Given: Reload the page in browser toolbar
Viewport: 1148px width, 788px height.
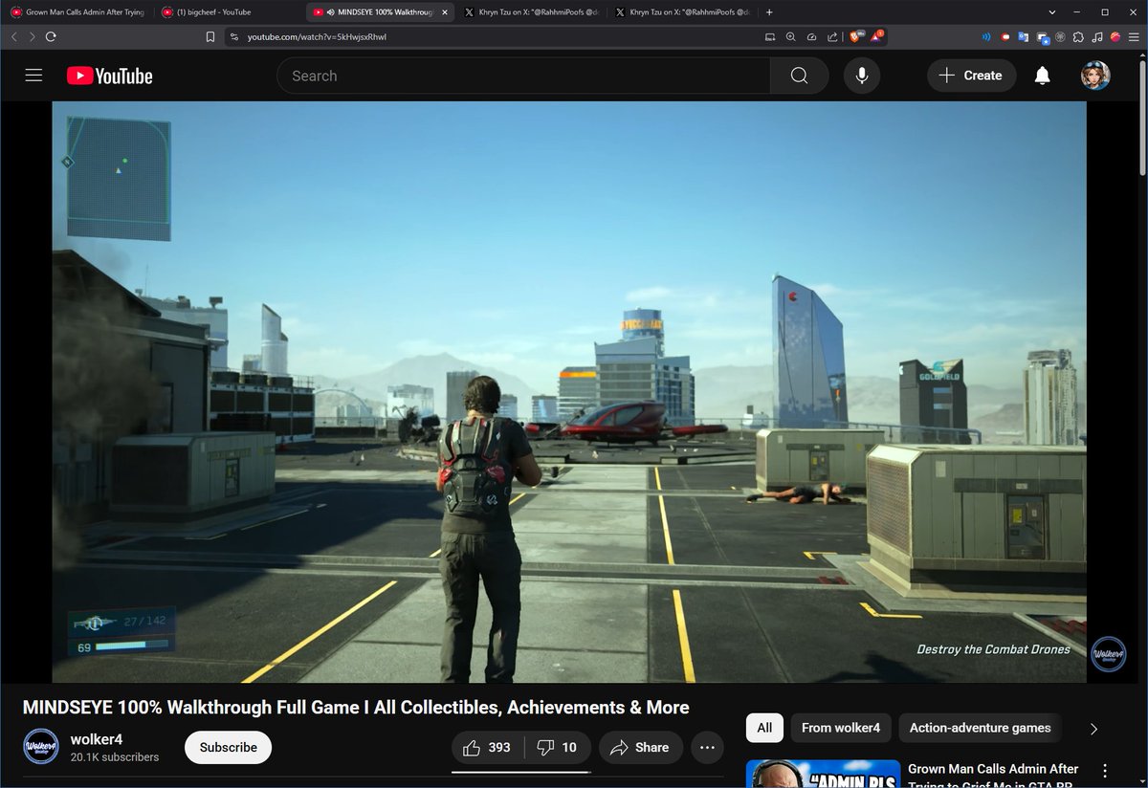Looking at the screenshot, I should point(51,36).
